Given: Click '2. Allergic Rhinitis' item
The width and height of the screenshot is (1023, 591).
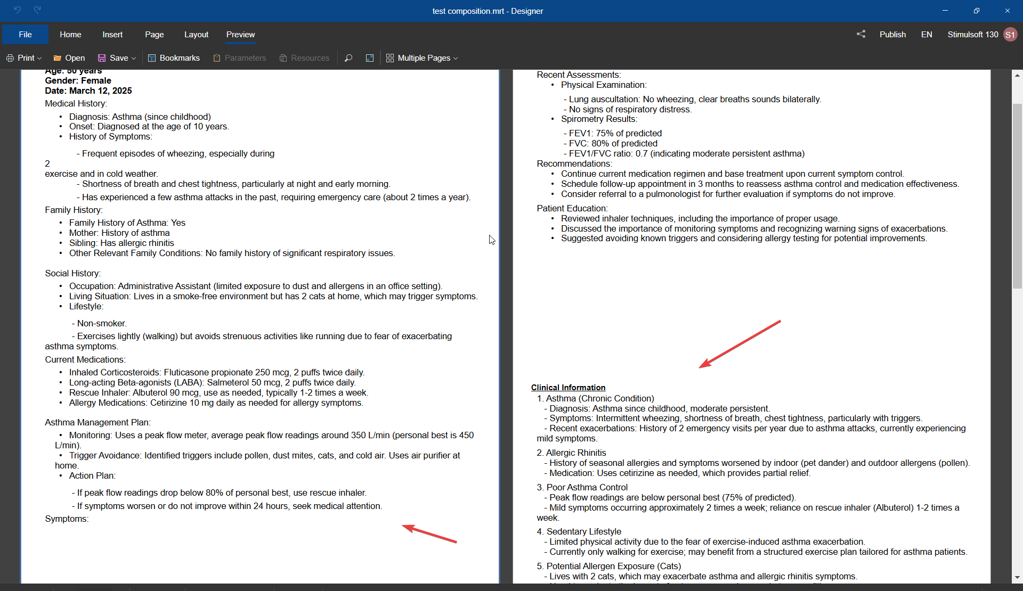Looking at the screenshot, I should pyautogui.click(x=571, y=453).
